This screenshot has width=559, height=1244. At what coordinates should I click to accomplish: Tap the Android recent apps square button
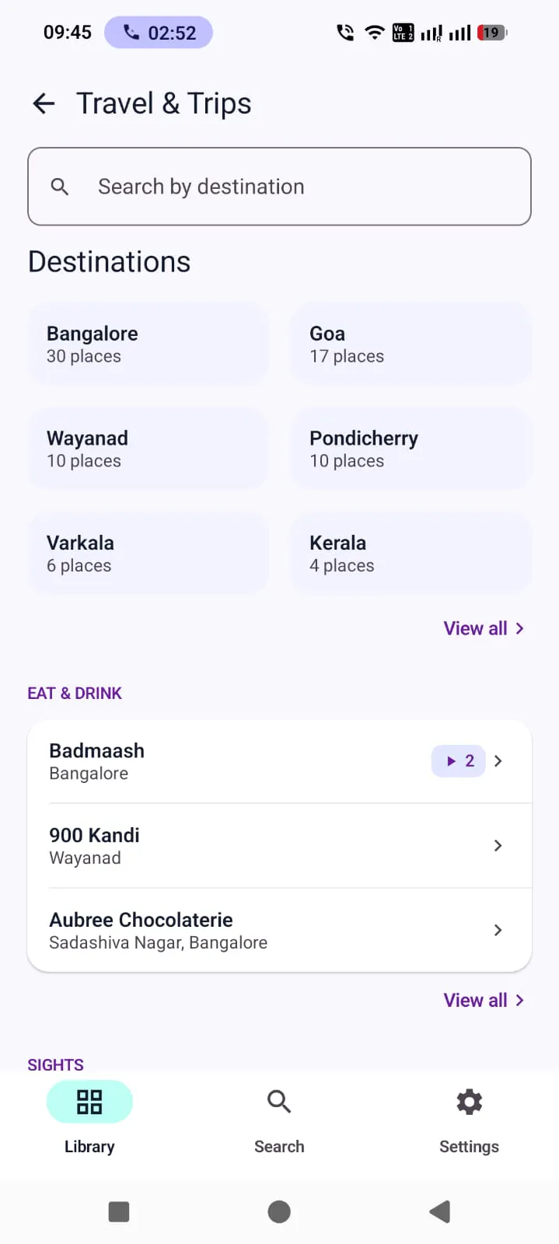click(119, 1211)
